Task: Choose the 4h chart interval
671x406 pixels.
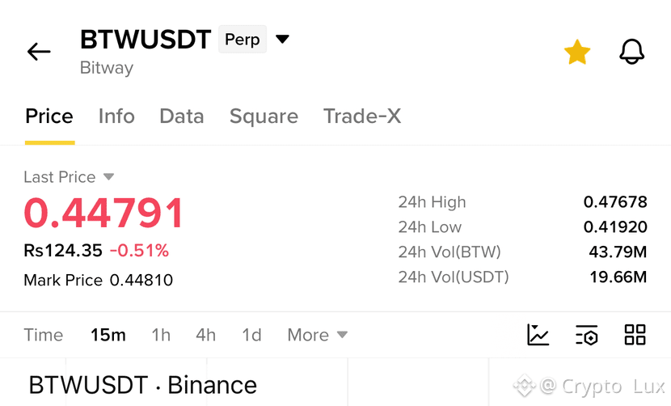Action: (x=206, y=335)
